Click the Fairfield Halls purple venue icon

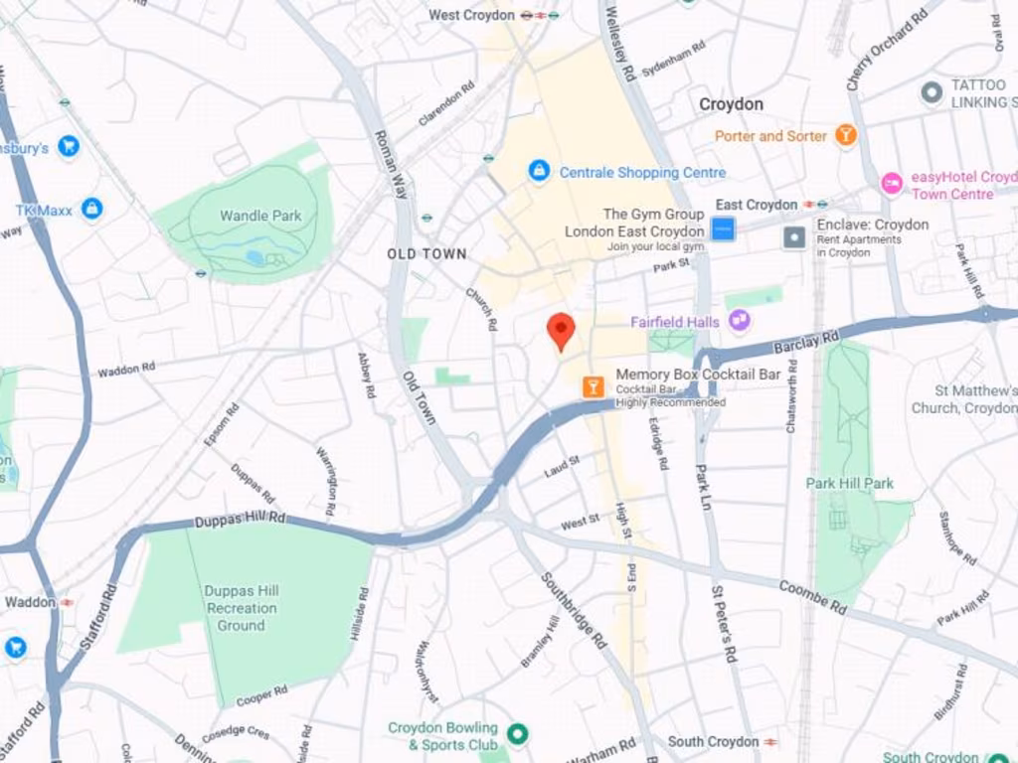point(740,321)
